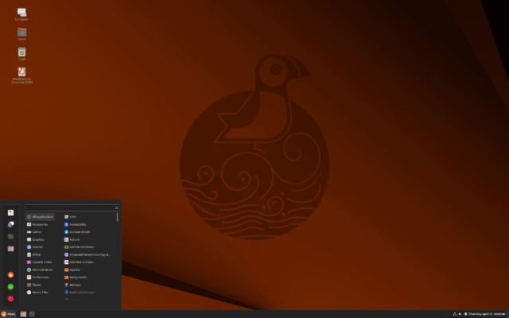
Task: Click the Menu button on panel
Action: point(8,314)
